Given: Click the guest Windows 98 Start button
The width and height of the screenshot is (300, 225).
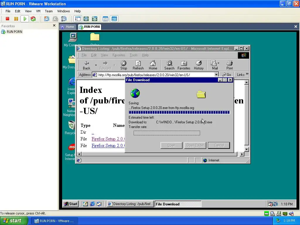Looking at the screenshot, I should pos(71,204).
